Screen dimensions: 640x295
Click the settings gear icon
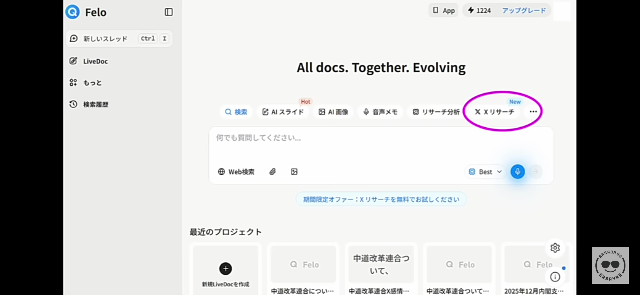pyautogui.click(x=555, y=248)
